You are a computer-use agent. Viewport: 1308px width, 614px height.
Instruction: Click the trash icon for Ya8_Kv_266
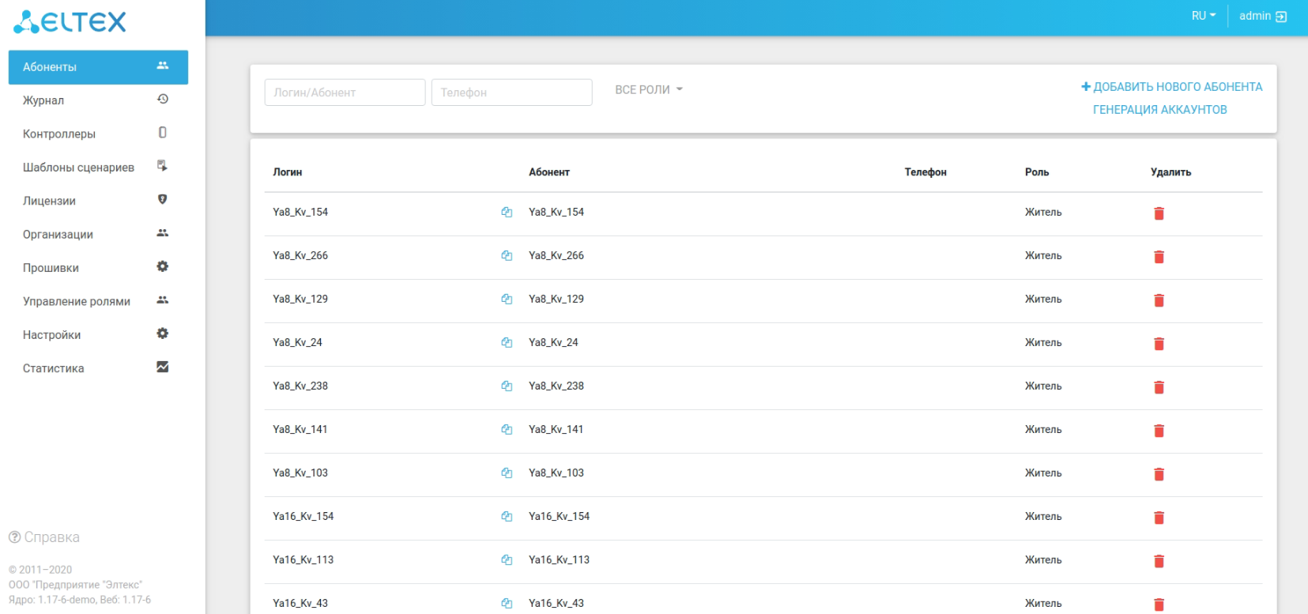[1159, 257]
